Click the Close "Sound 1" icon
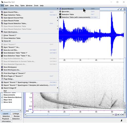Viewport: 127px width, 123px height. point(2,35)
